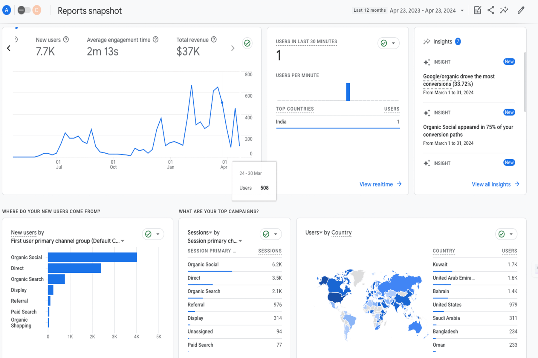
Task: Click the Sessions column header
Action: [x=270, y=251]
